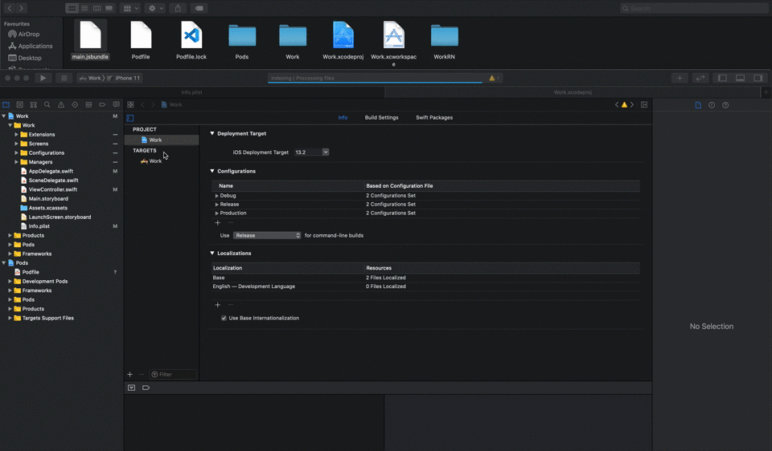Select AppDelegate.swift in the navigator

[x=50, y=171]
